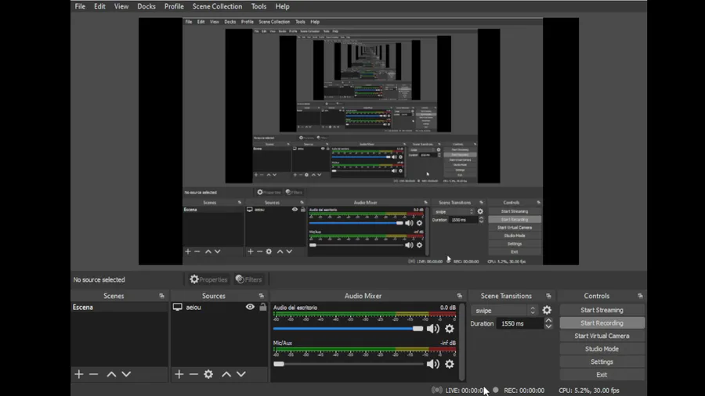Click Studio Mode
705x396 pixels.
point(602,349)
